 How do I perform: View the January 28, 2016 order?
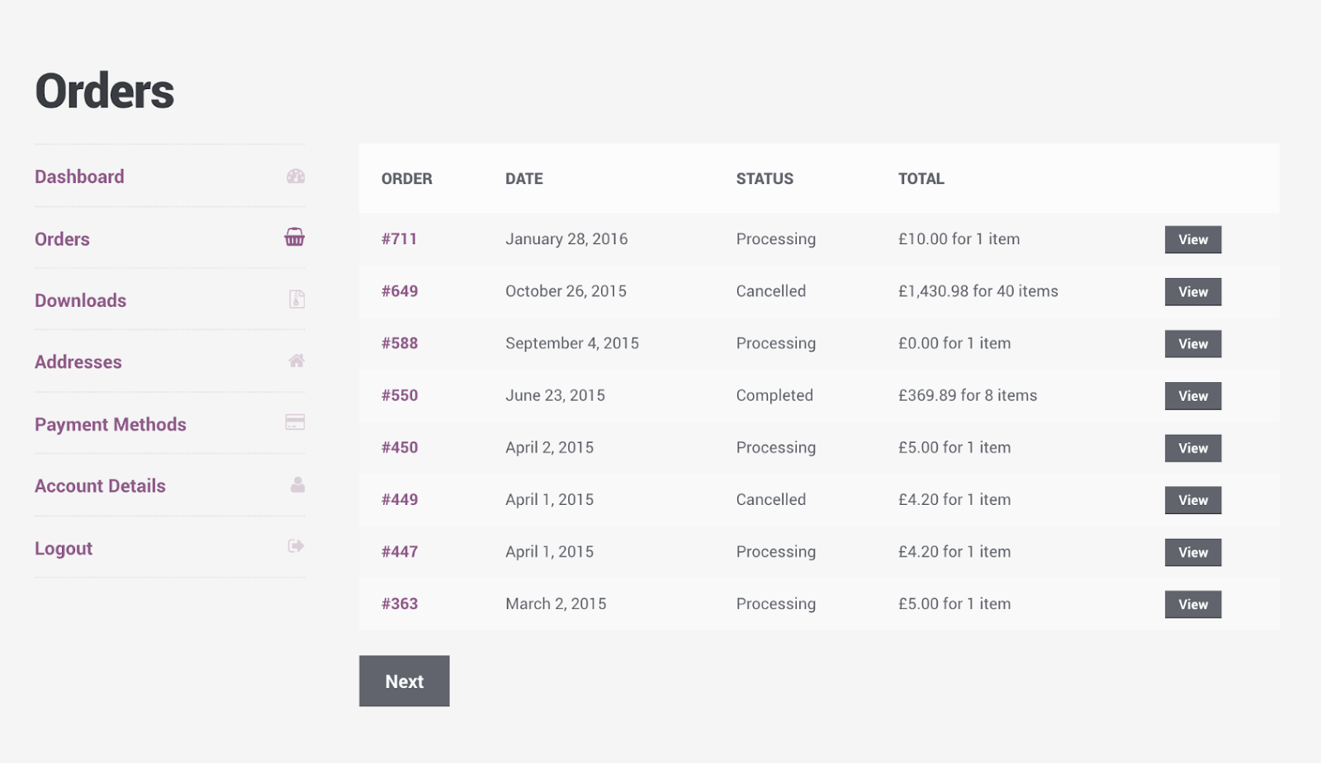1193,239
